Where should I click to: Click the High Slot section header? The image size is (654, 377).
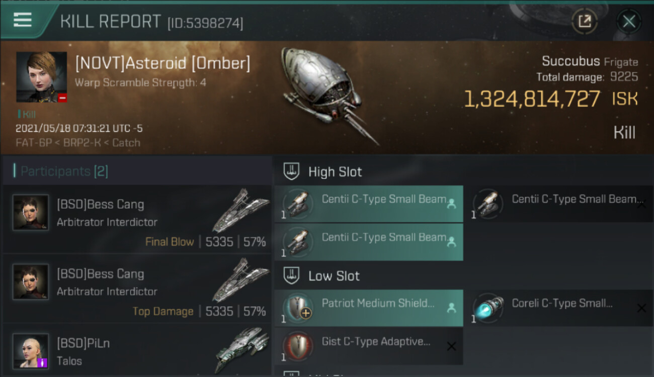[335, 172]
